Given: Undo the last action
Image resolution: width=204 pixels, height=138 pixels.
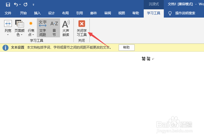Looking at the screenshot, I should (x=16, y=5).
